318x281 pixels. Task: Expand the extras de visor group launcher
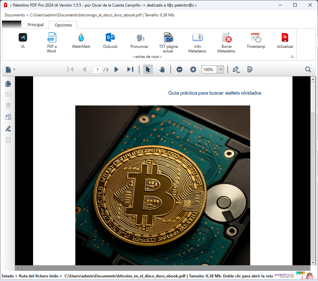tap(292, 57)
